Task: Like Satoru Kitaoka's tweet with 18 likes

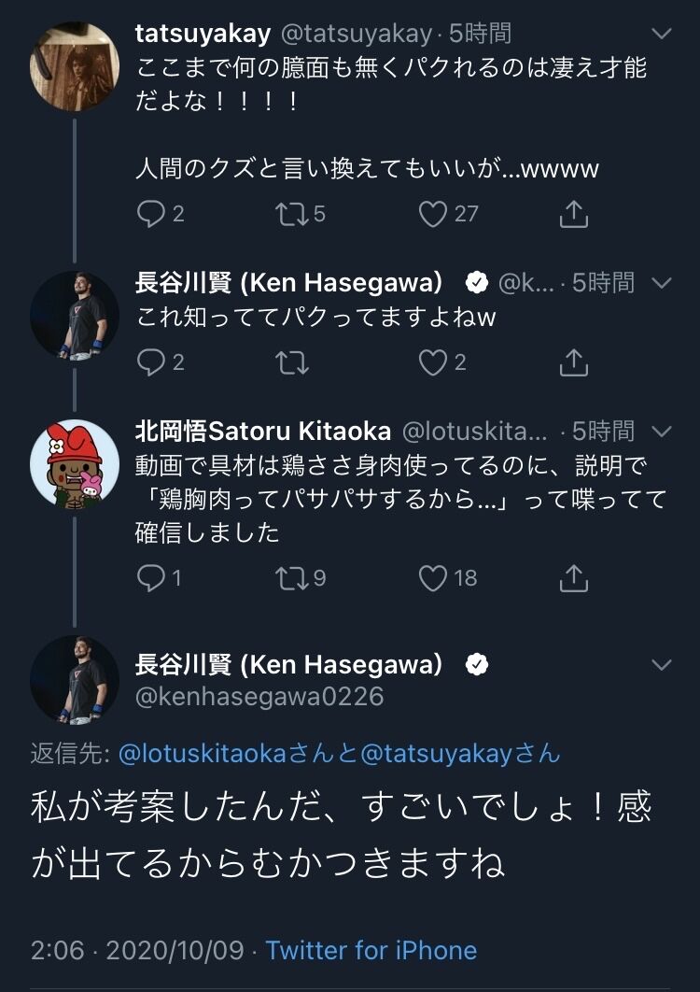Action: click(x=433, y=577)
